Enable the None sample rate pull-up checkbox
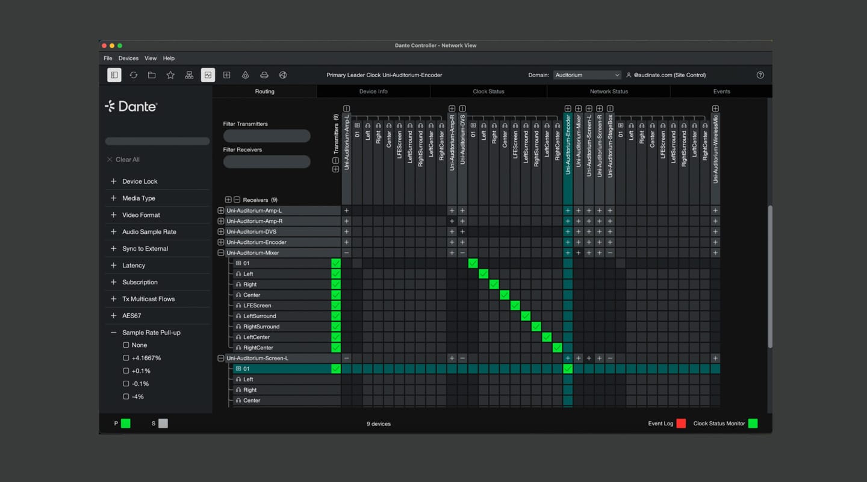The image size is (867, 482). 126,345
